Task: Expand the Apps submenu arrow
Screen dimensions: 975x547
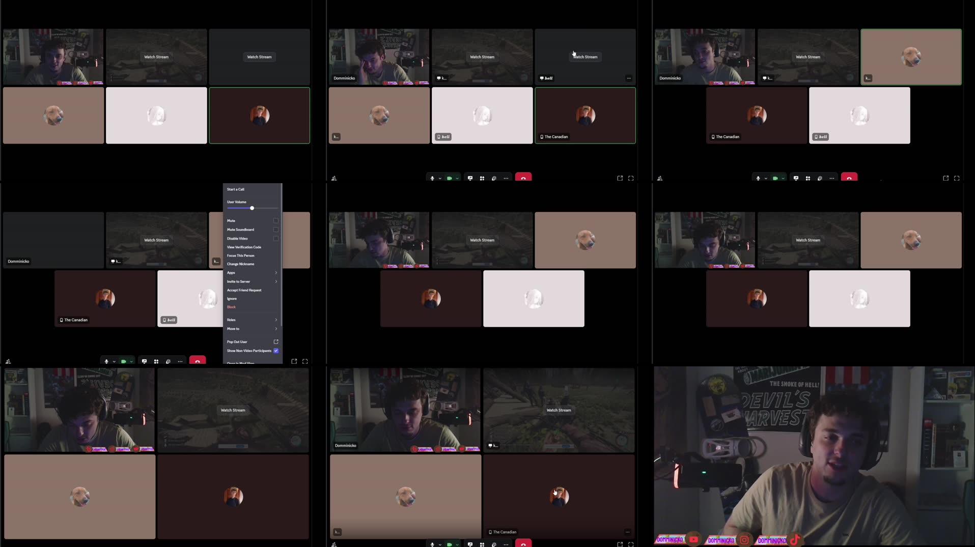Action: 276,273
